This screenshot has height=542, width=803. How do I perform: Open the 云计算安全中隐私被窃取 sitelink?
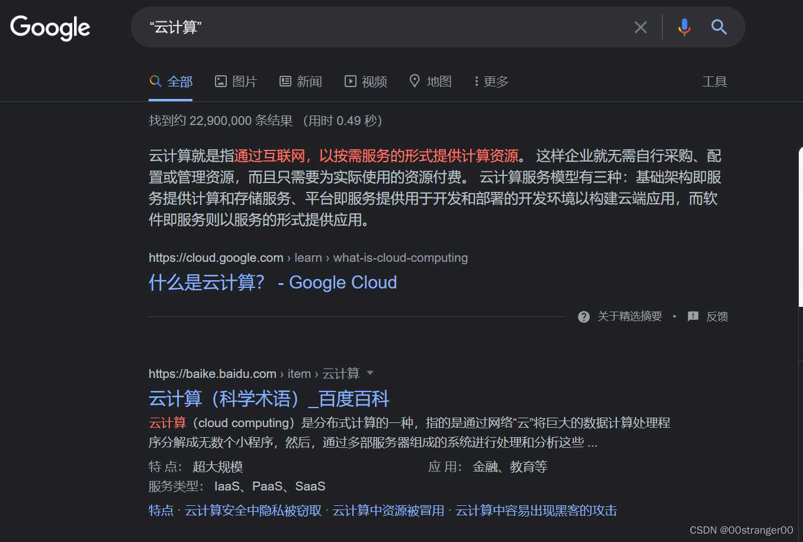pyautogui.click(x=253, y=511)
